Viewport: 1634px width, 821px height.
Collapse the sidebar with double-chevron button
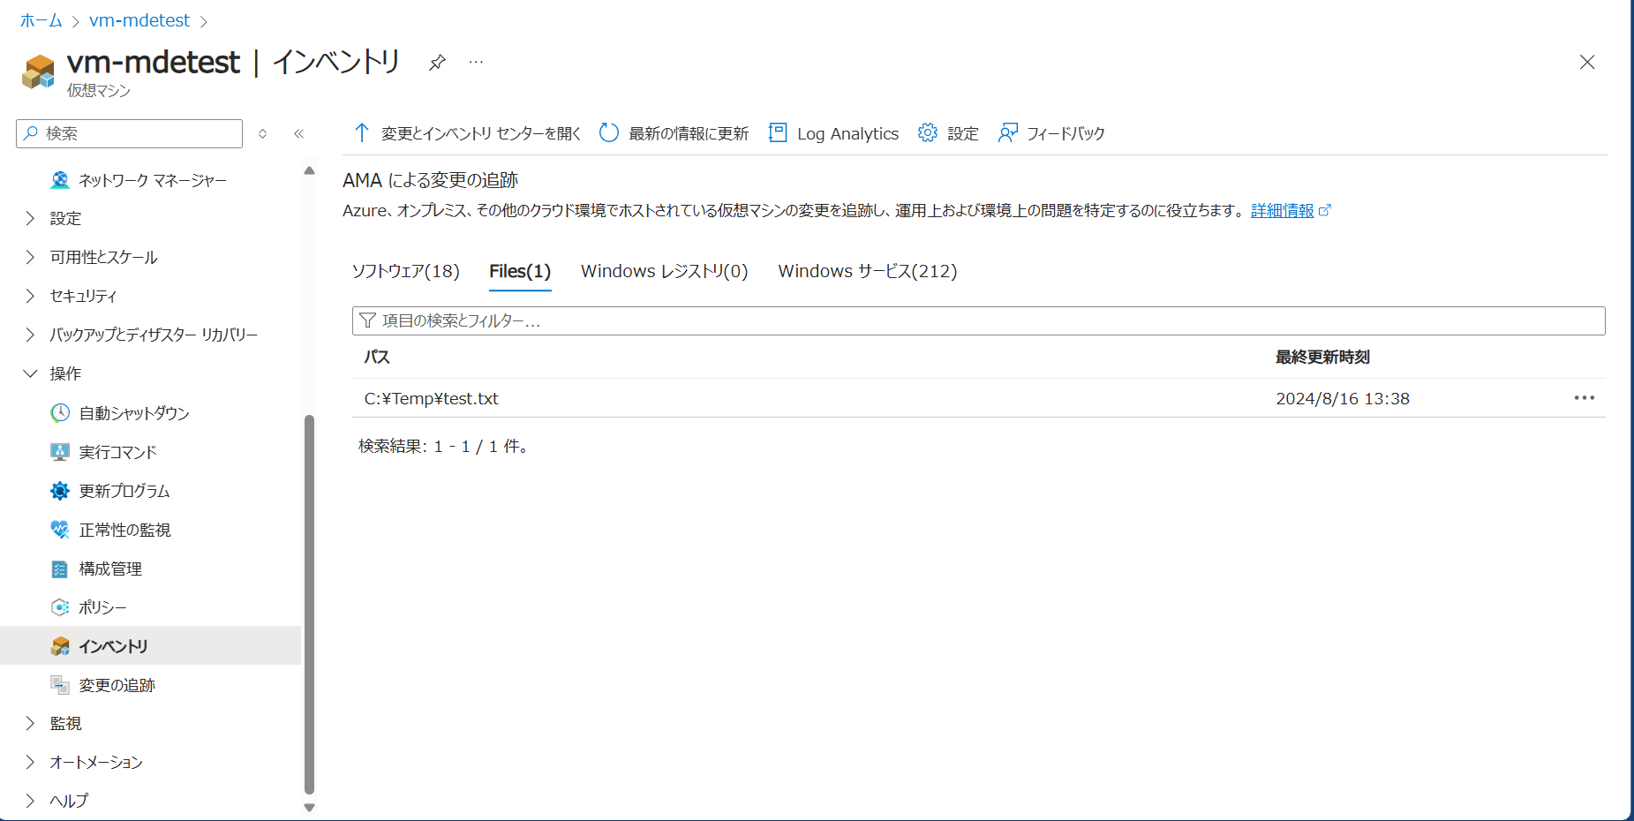pos(298,133)
